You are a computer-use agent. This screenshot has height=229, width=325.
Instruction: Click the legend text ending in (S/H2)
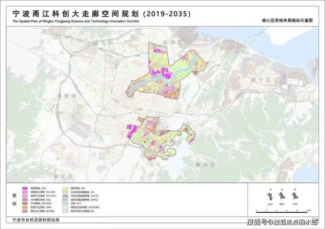click(x=84, y=200)
